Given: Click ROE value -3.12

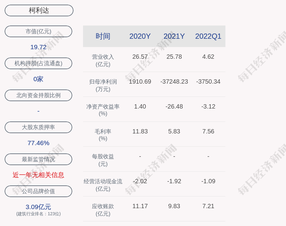Looking at the screenshot, I should point(208,106).
